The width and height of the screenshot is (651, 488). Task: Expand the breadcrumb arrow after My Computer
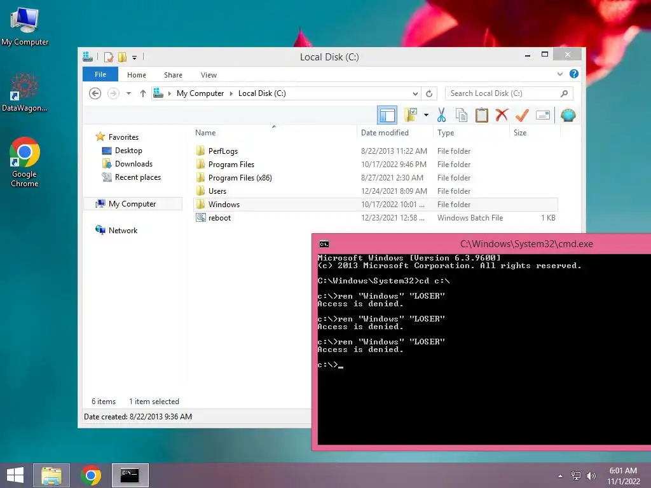point(231,93)
